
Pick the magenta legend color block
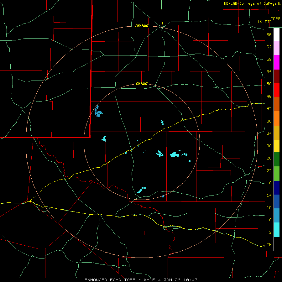point(277,62)
